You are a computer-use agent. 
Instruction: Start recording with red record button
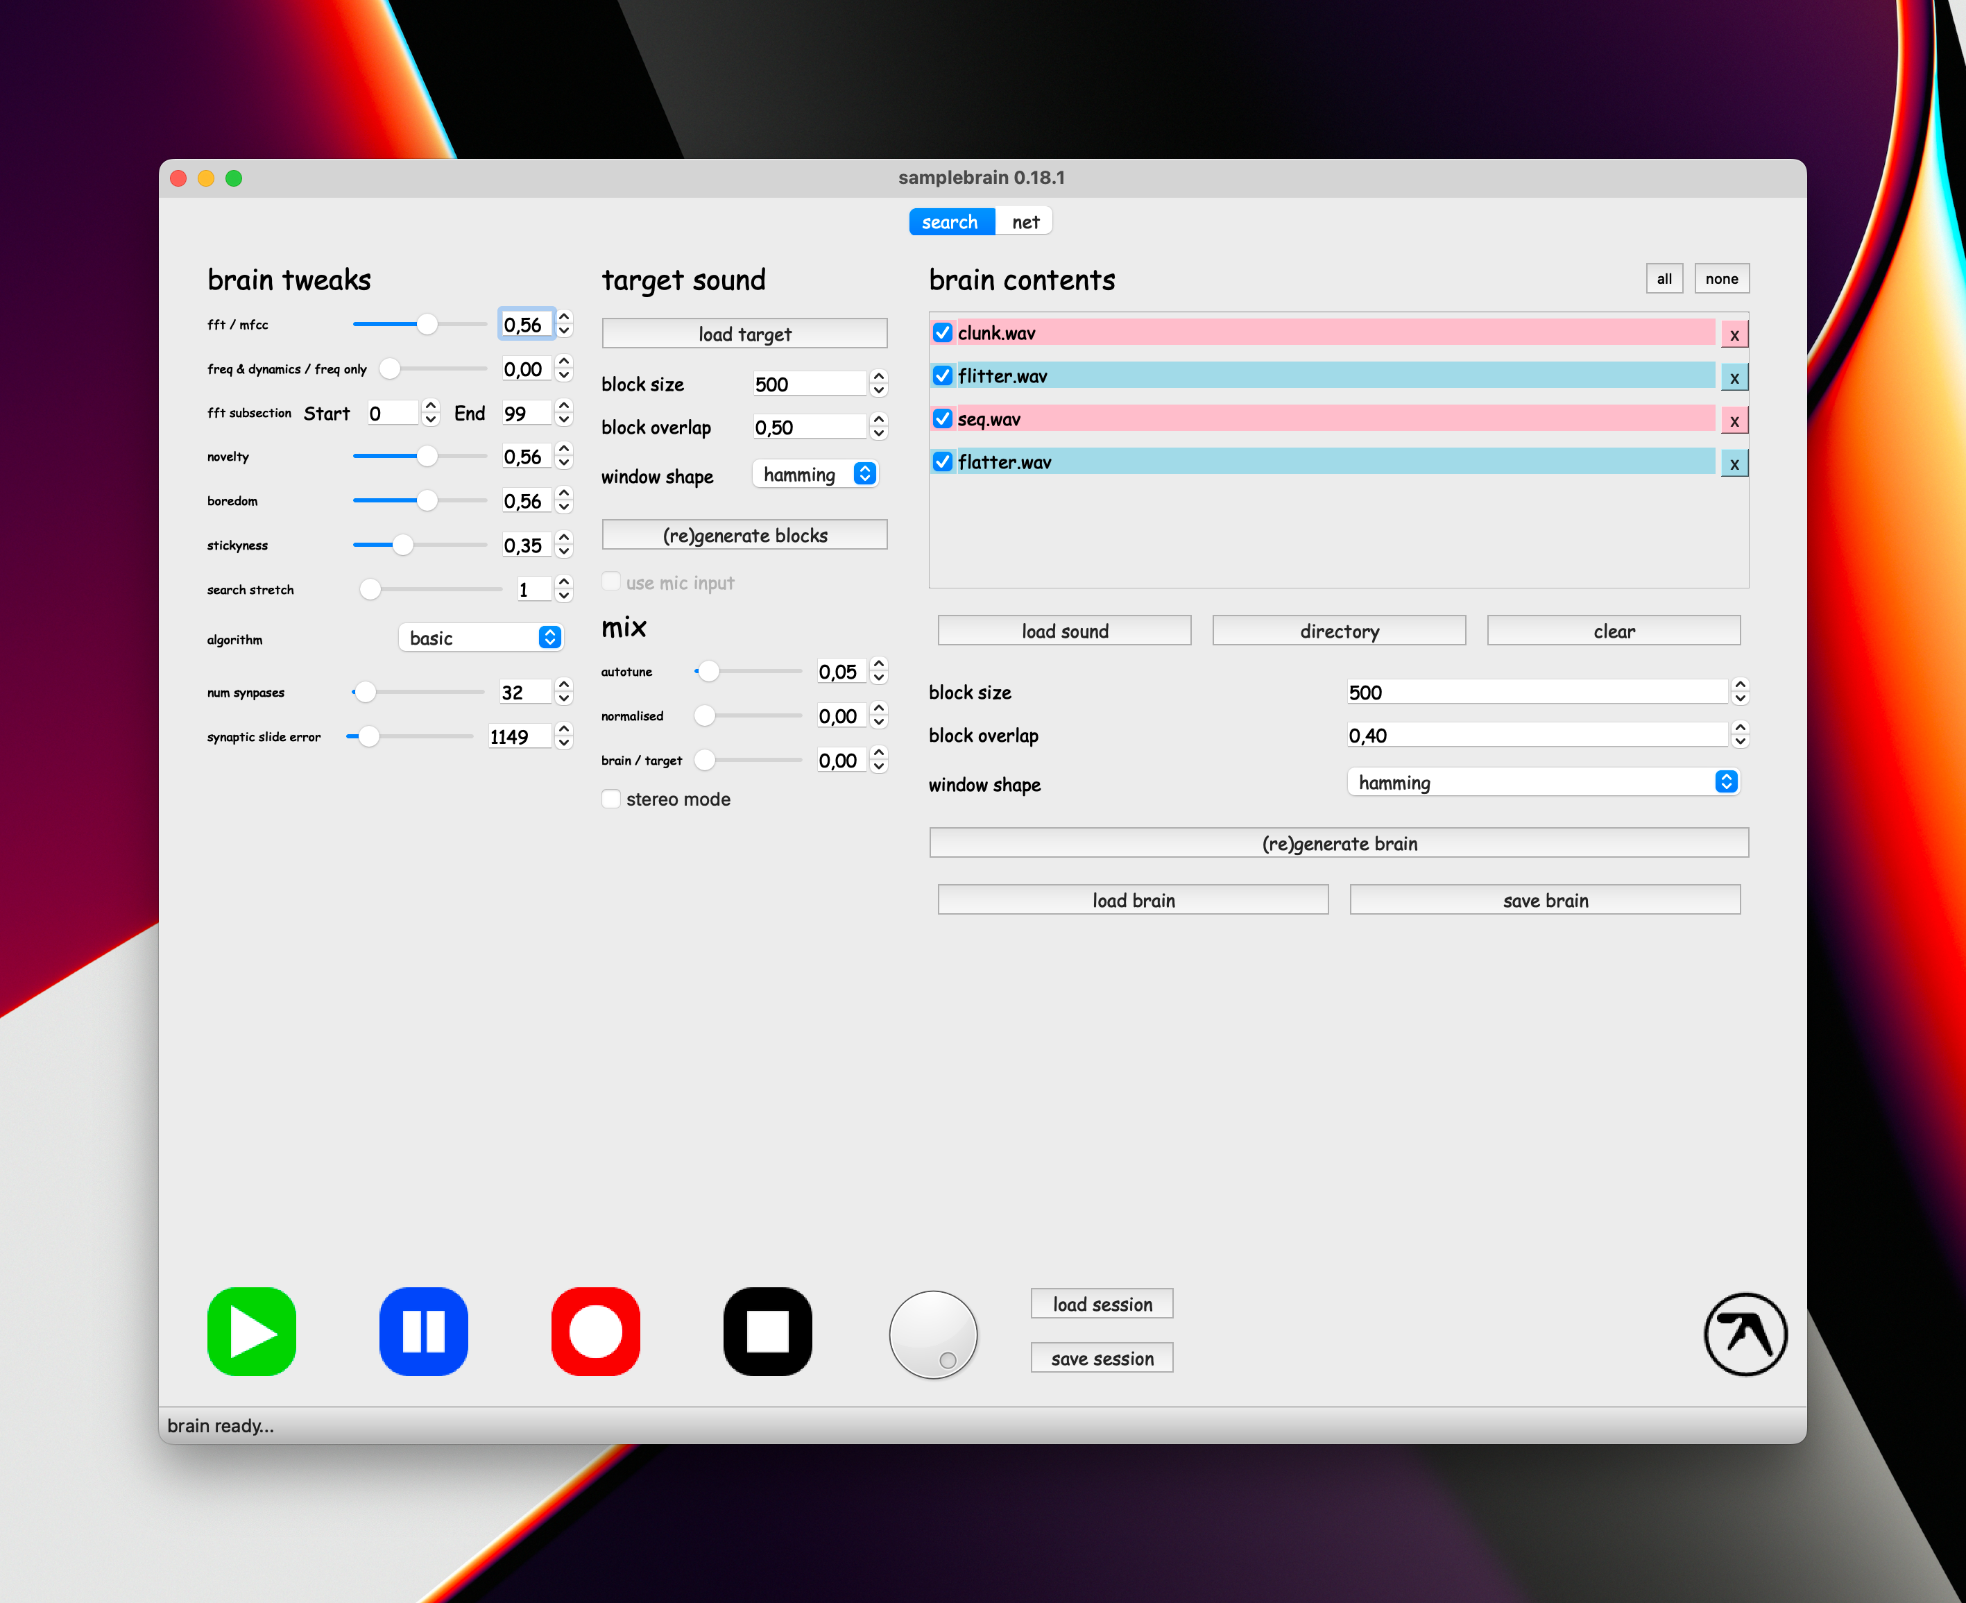tap(595, 1330)
